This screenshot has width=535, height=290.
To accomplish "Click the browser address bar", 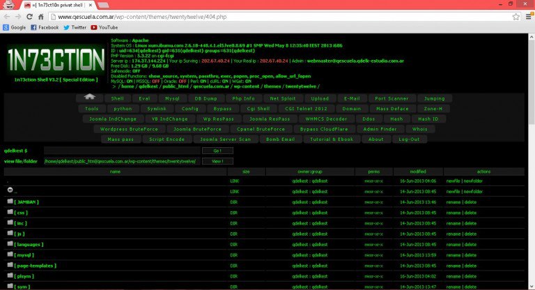I will coord(279,17).
